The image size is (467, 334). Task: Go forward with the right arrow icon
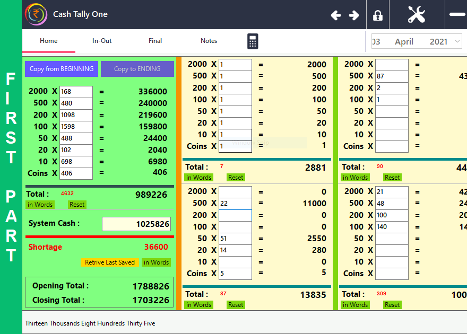pos(354,15)
